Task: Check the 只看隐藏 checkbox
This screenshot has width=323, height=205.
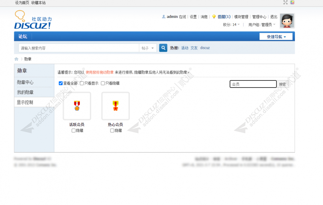Action: click(103, 83)
